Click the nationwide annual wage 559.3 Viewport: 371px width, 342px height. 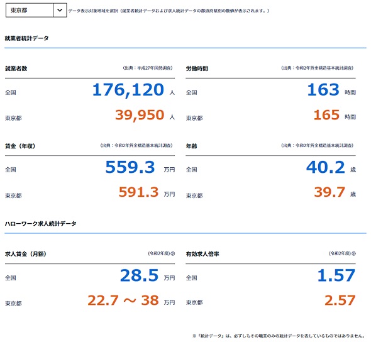pyautogui.click(x=130, y=167)
